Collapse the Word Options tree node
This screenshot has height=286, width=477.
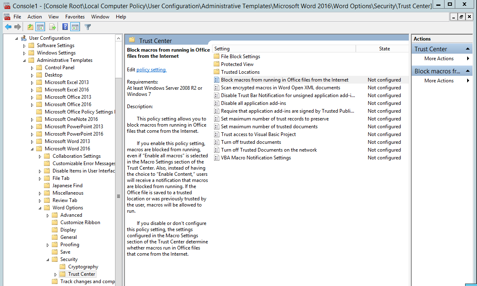[41, 207]
